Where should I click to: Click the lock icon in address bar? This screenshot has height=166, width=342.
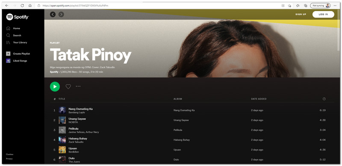click(x=39, y=6)
